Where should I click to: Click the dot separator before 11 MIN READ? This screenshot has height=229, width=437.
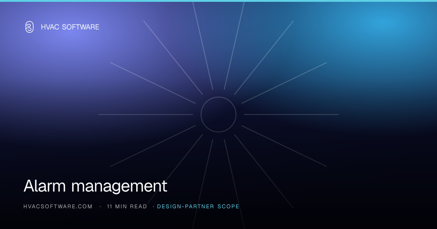[101, 206]
